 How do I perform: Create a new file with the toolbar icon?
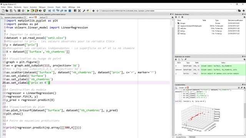(3, 11)
